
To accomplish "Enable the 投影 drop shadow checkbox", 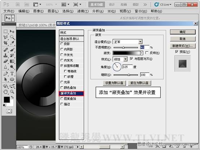I will [x=62, y=44].
